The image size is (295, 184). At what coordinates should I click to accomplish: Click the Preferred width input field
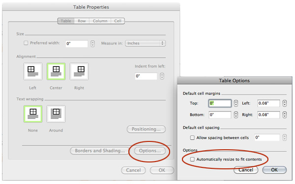(77, 44)
